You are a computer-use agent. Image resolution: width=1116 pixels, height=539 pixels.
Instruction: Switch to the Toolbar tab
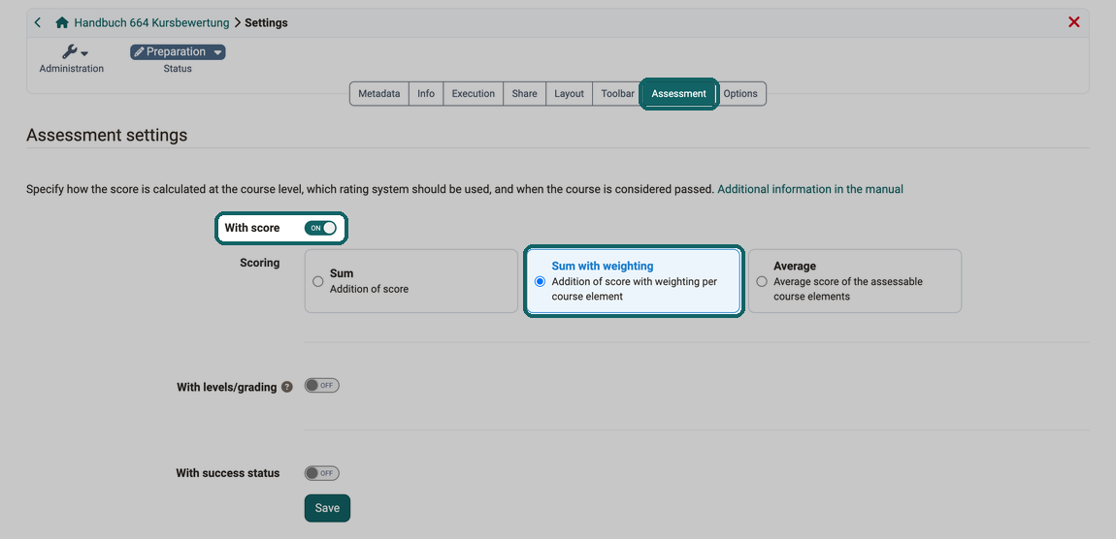618,94
